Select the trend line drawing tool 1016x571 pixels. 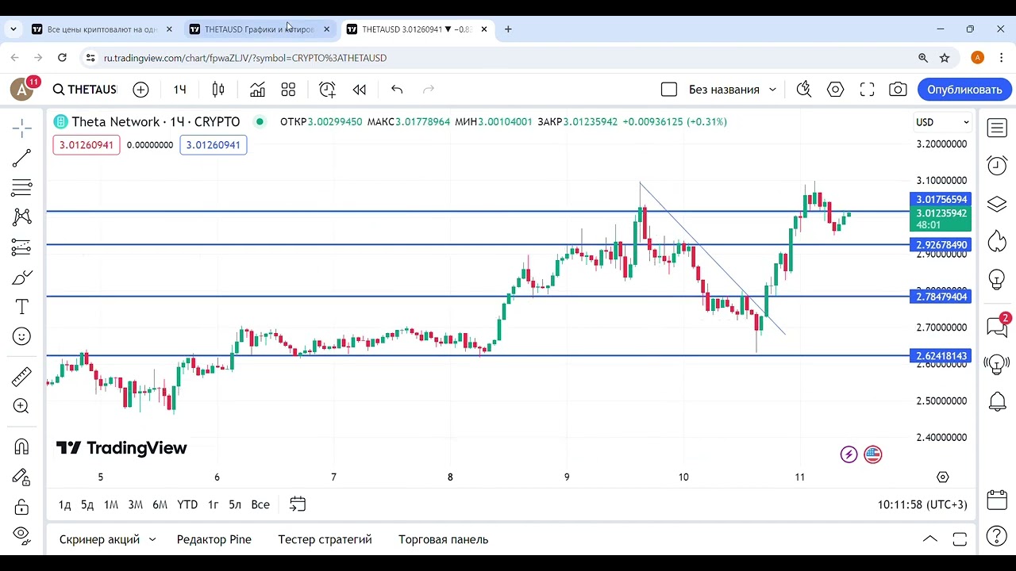pyautogui.click(x=21, y=158)
